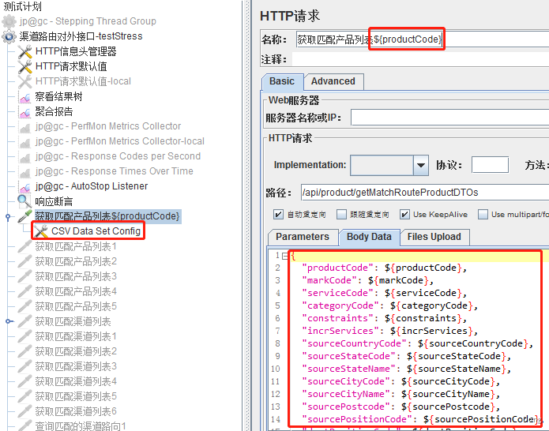Screen dimensions: 549x431
Task: Click the wrench icon beside HTTP信息头管理器
Action: 24,51
